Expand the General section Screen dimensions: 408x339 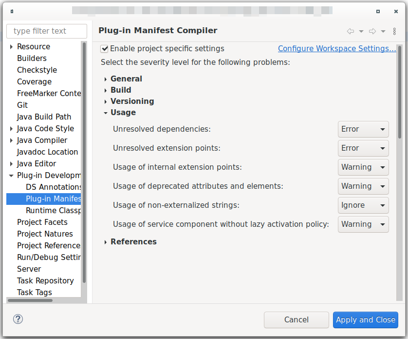tap(105, 79)
